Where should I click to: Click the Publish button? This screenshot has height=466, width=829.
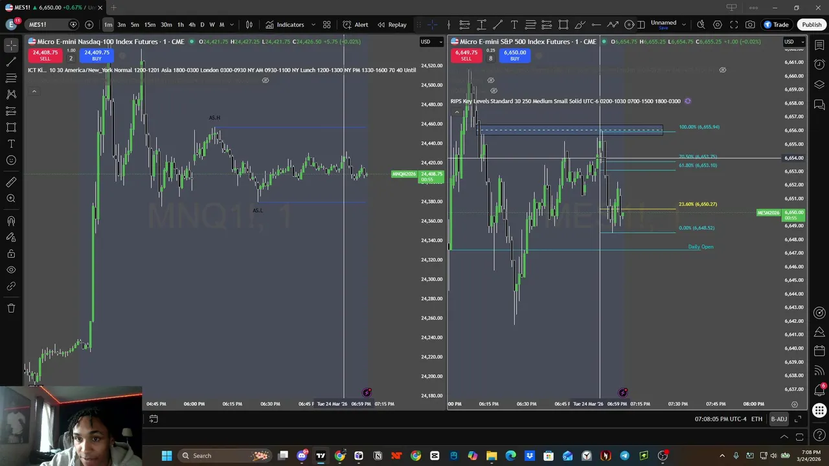[x=812, y=25]
